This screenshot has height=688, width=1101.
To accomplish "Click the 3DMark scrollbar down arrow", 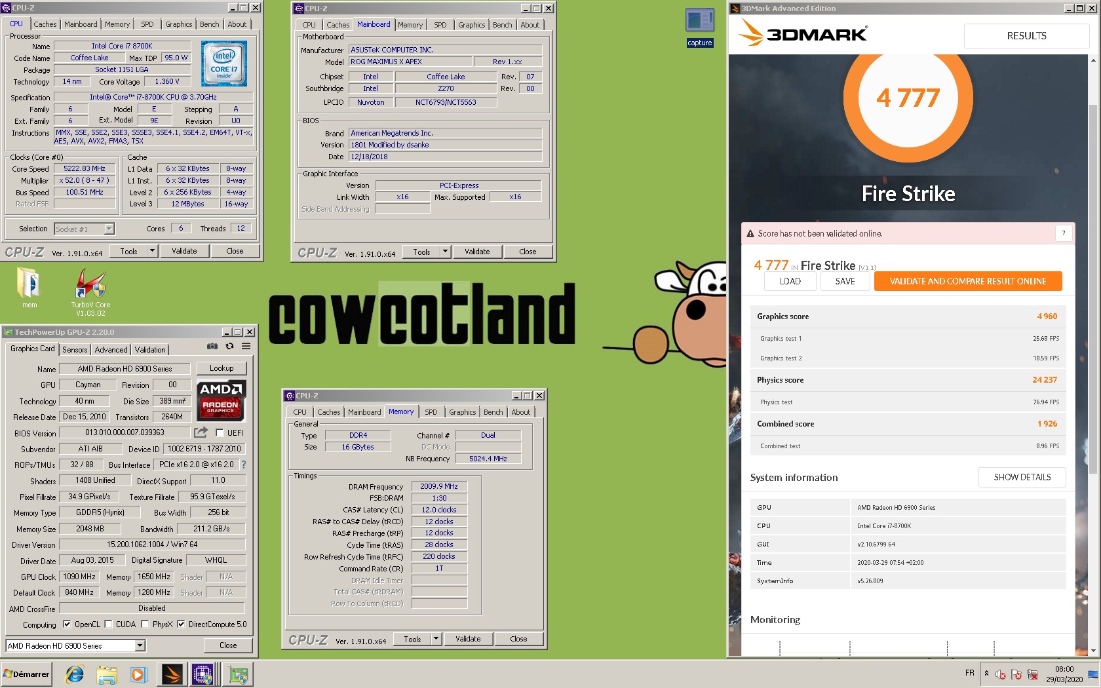I will tap(1092, 651).
